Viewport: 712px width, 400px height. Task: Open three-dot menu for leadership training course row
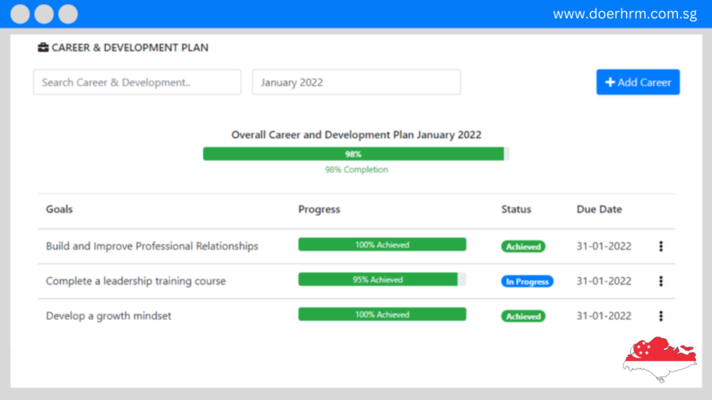pos(661,281)
